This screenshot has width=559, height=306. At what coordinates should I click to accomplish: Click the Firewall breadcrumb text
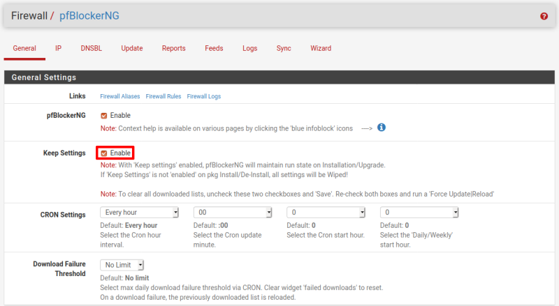pos(29,15)
